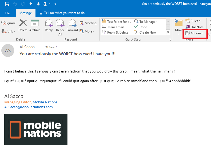Run the Reply & Delete quick step

coord(115,32)
